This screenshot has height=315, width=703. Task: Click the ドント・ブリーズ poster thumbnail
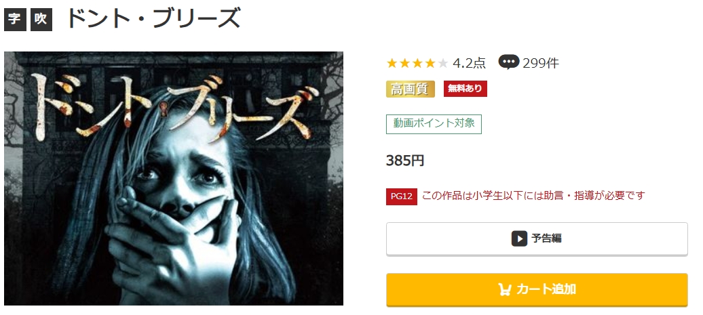tap(174, 179)
